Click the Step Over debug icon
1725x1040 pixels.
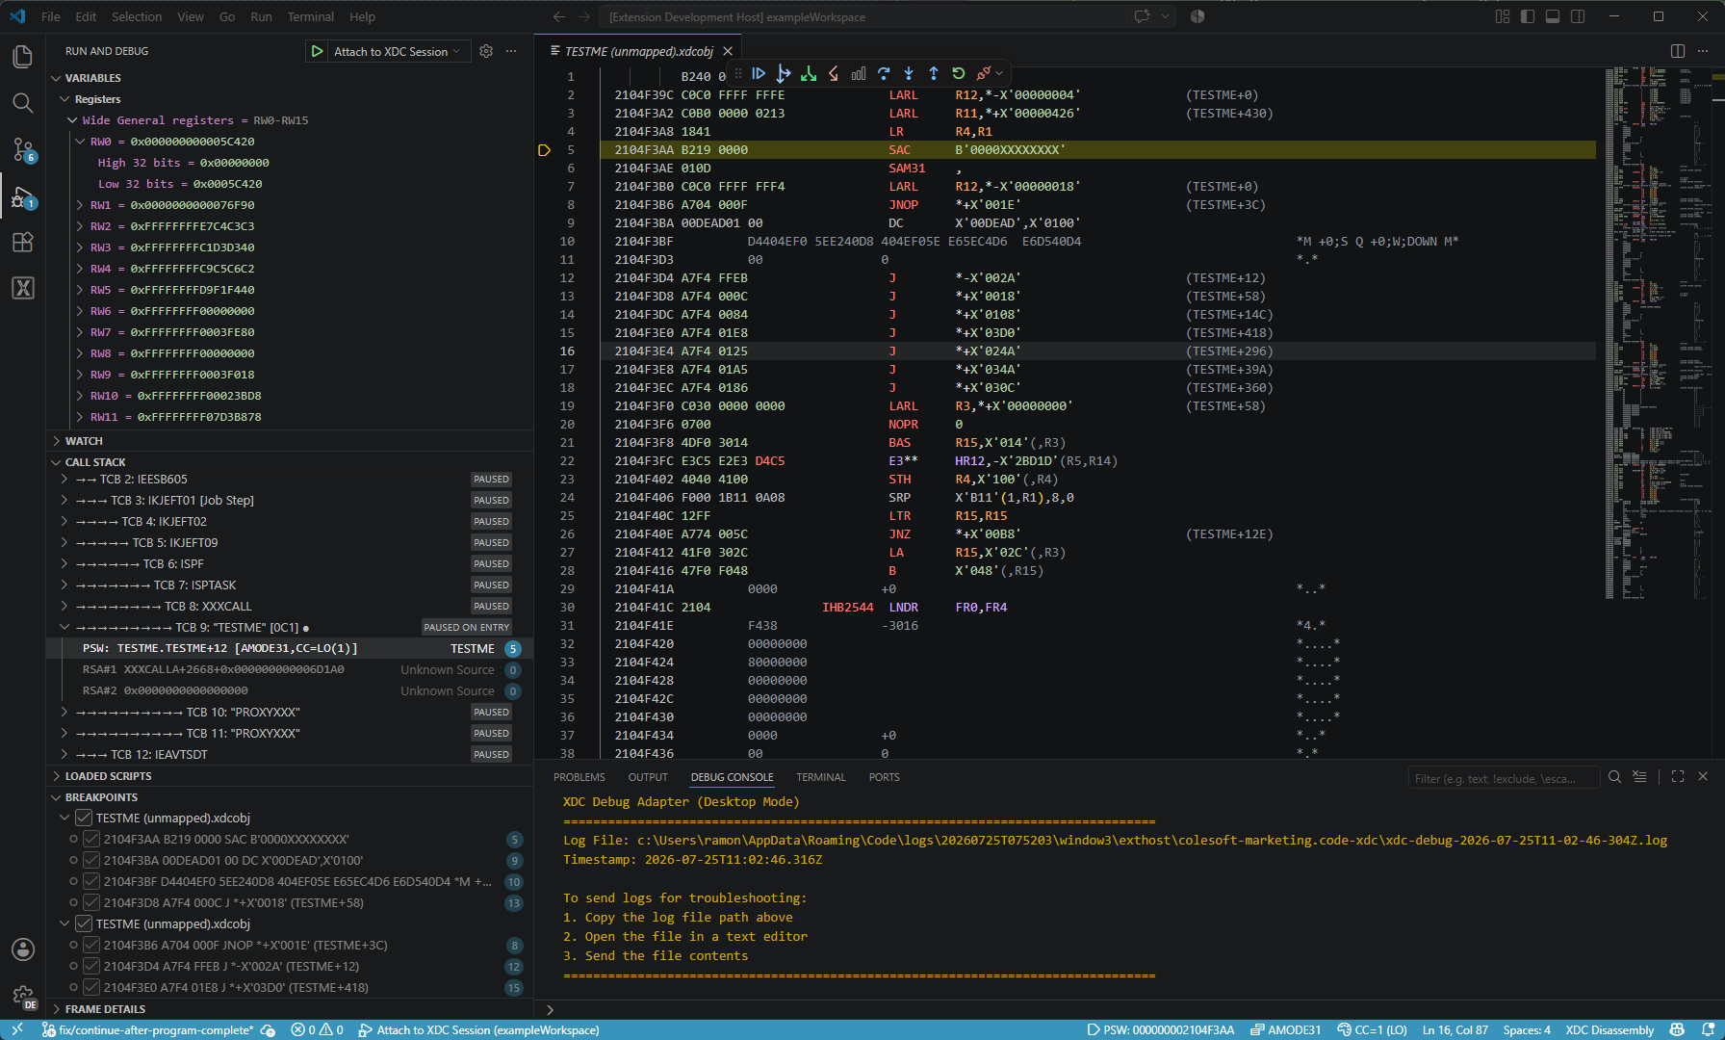[x=884, y=73]
